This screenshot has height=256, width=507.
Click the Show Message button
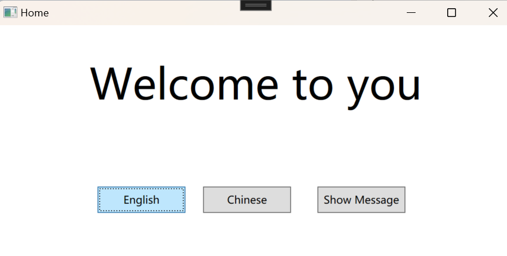point(361,200)
